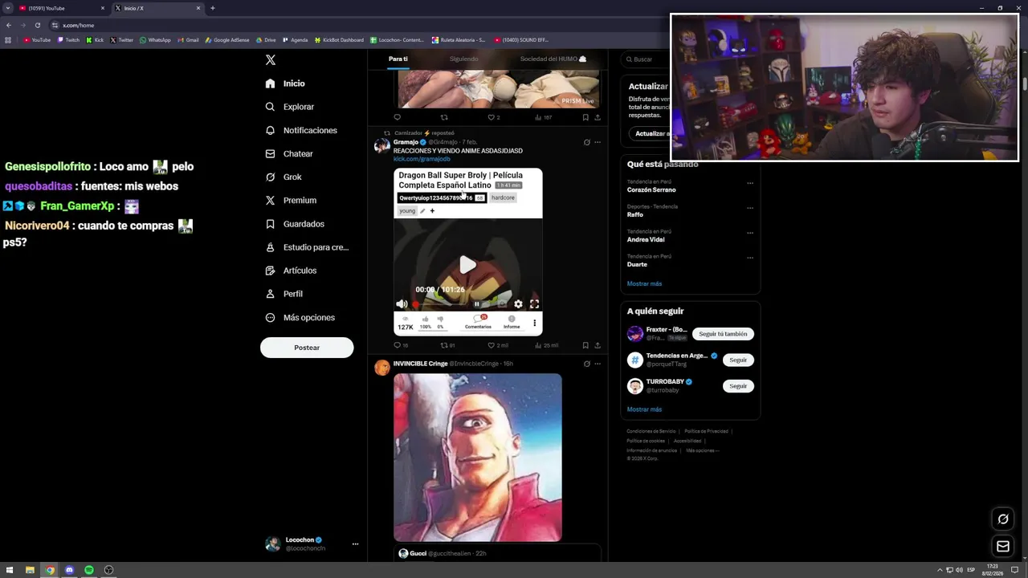The image size is (1028, 578).
Task: Click the X logo above the sidebar
Action: coord(271,60)
